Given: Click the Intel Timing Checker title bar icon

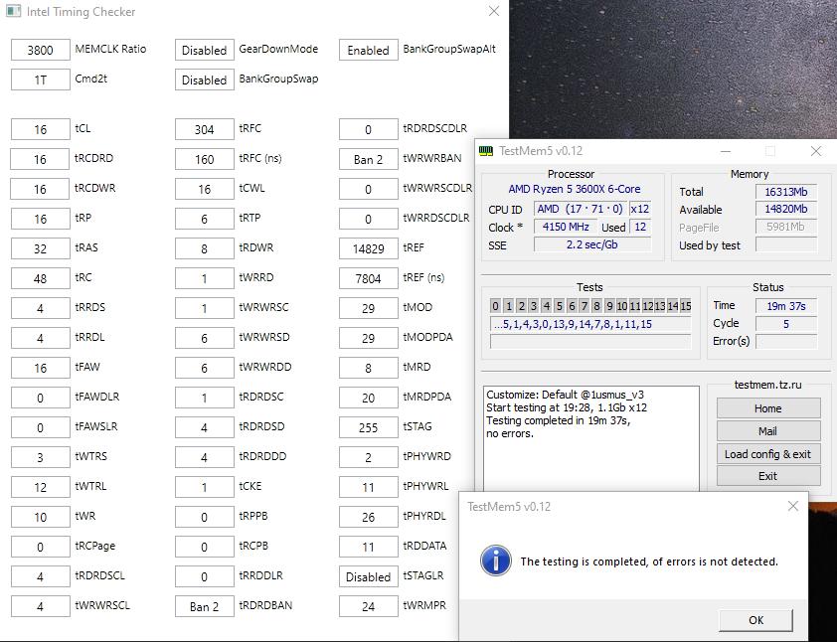Looking at the screenshot, I should coord(13,11).
